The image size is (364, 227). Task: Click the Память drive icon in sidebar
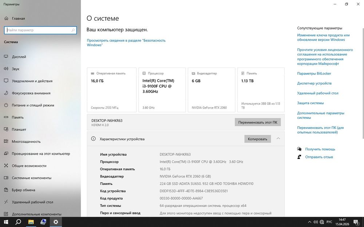tap(6, 117)
